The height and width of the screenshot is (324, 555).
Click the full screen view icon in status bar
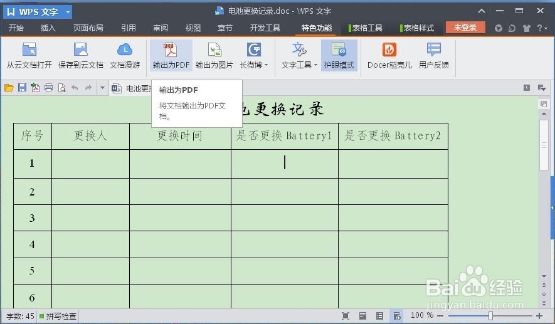(346, 316)
